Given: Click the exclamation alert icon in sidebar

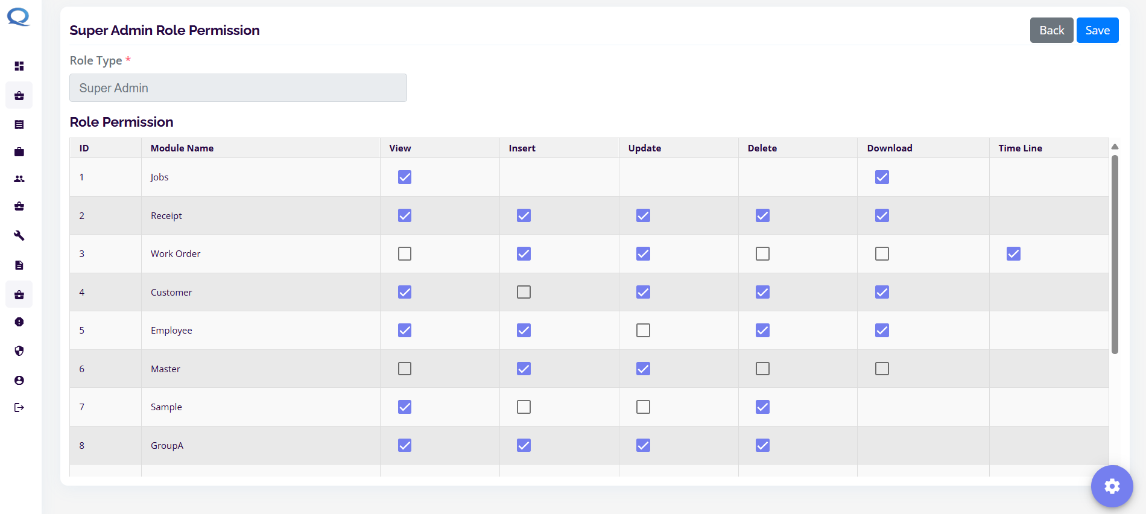Looking at the screenshot, I should pyautogui.click(x=19, y=322).
